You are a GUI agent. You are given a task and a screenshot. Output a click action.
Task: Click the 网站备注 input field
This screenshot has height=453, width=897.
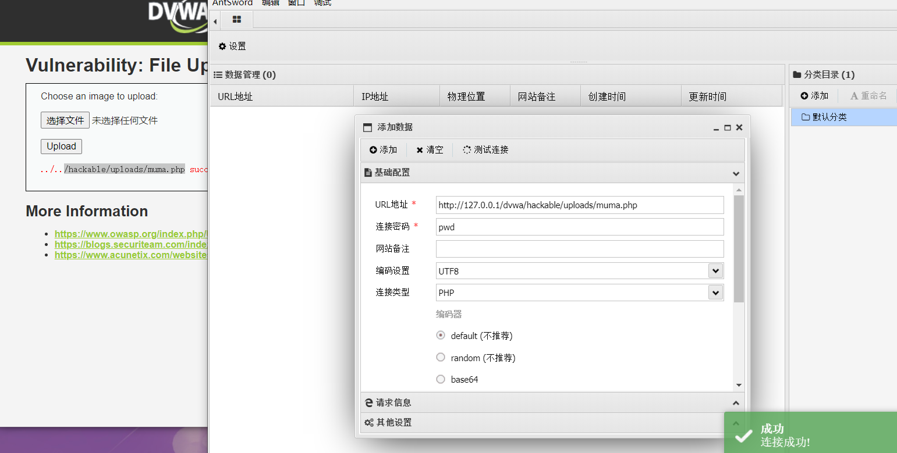[x=580, y=249]
